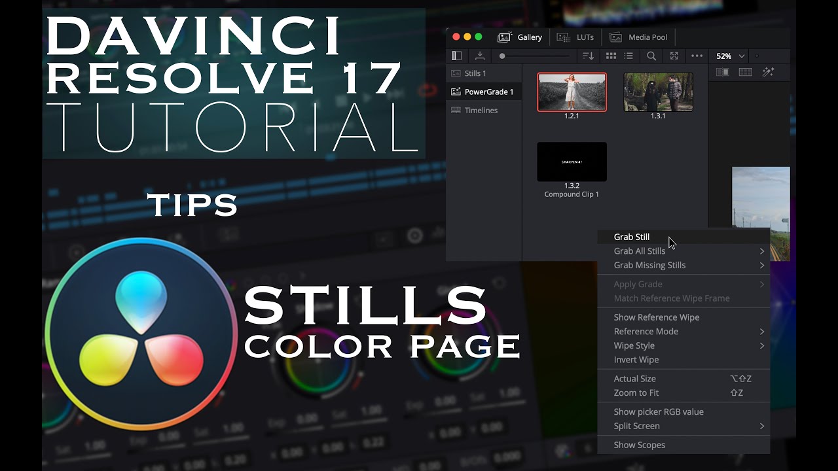This screenshot has height=471, width=838.
Task: Click the Media Pool tab icon
Action: click(x=615, y=37)
